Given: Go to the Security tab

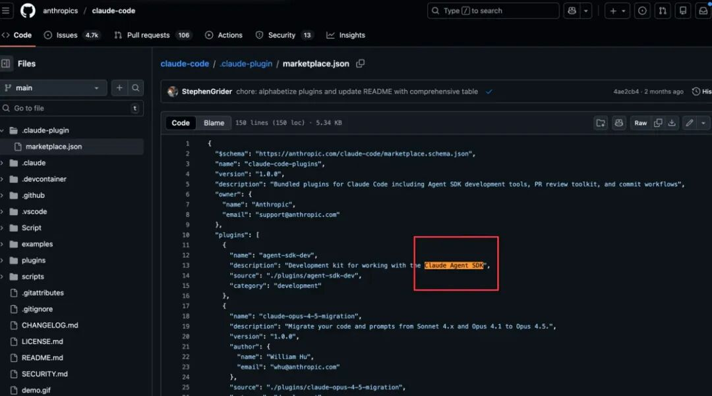Looking at the screenshot, I should tap(281, 35).
